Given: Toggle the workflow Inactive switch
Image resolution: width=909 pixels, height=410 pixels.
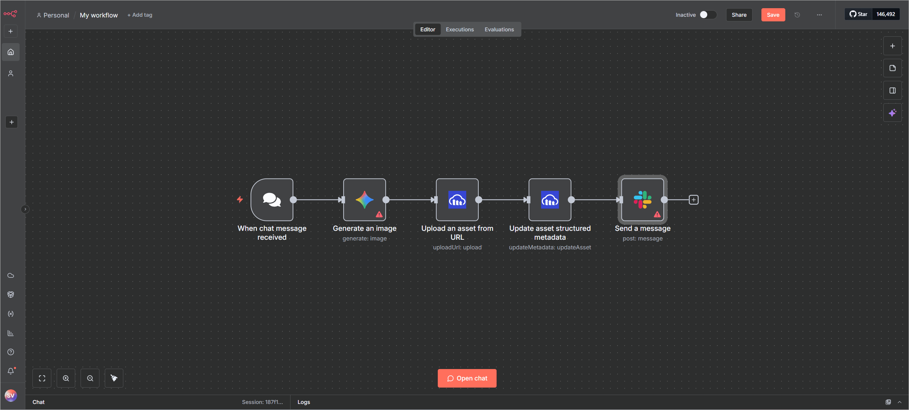Looking at the screenshot, I should (x=708, y=15).
